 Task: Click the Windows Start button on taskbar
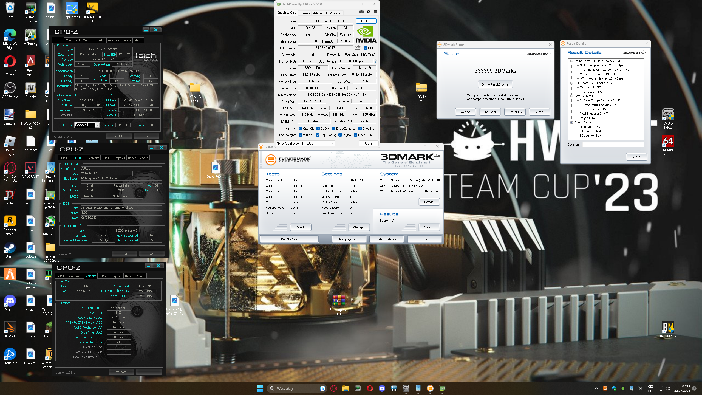pos(260,388)
